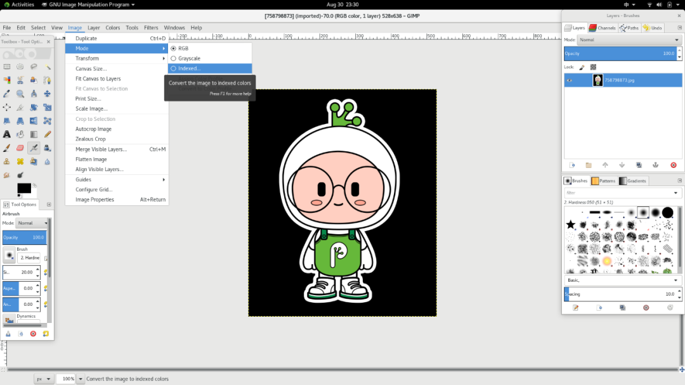
Task: Choose Image Properties from the menu
Action: (117, 199)
